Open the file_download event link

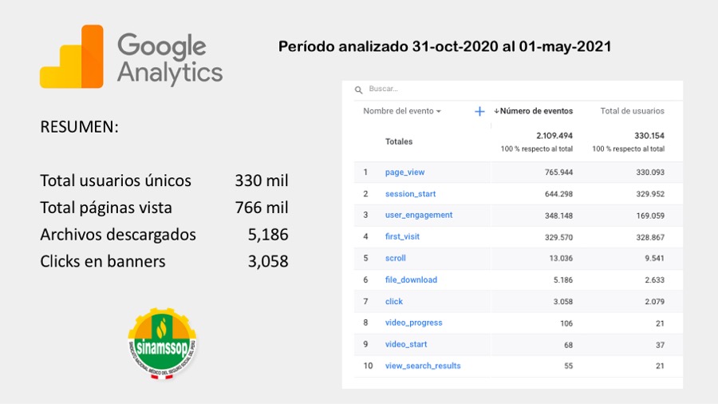point(411,280)
